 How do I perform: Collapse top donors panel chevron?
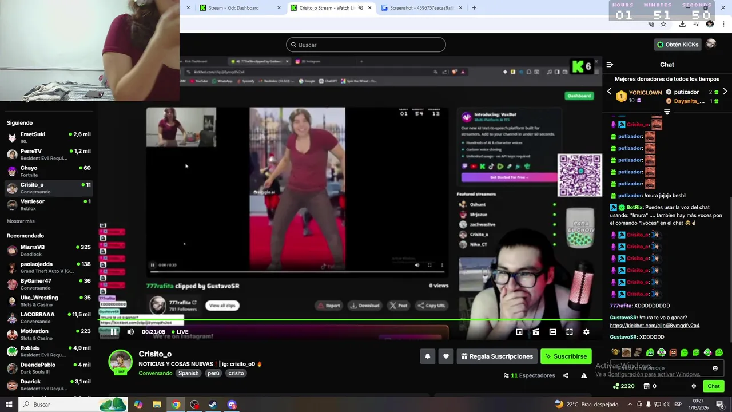(x=667, y=112)
